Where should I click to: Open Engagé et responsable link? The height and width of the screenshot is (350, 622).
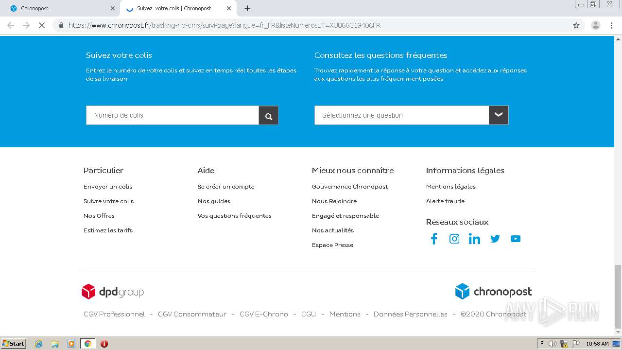coord(346,216)
